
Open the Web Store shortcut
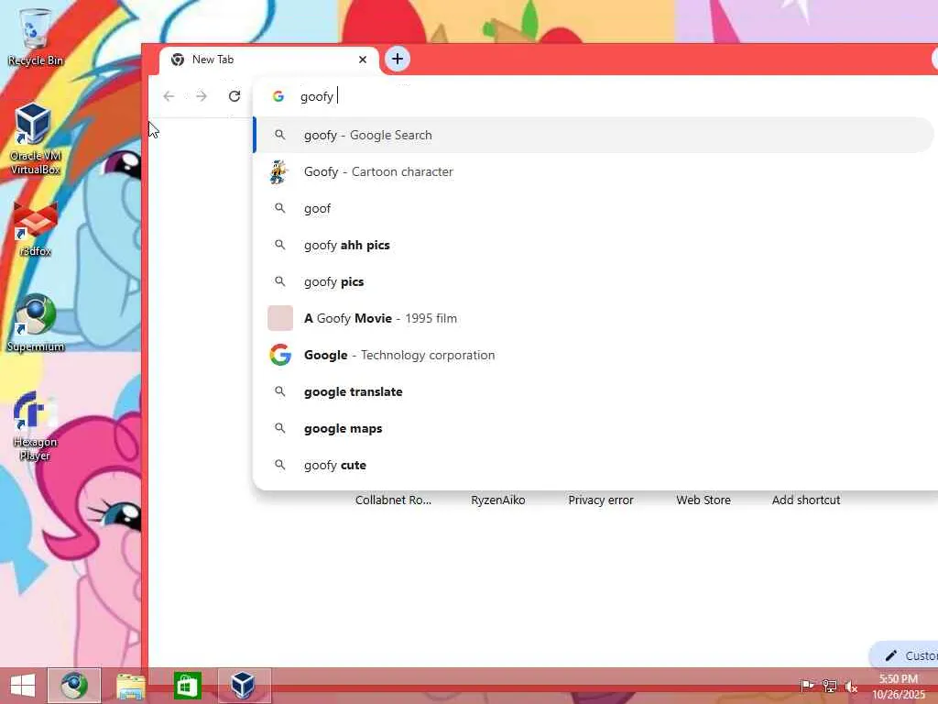point(703,500)
